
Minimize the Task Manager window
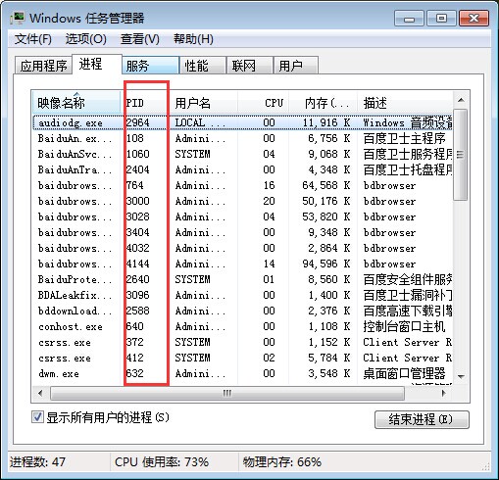[409, 19]
